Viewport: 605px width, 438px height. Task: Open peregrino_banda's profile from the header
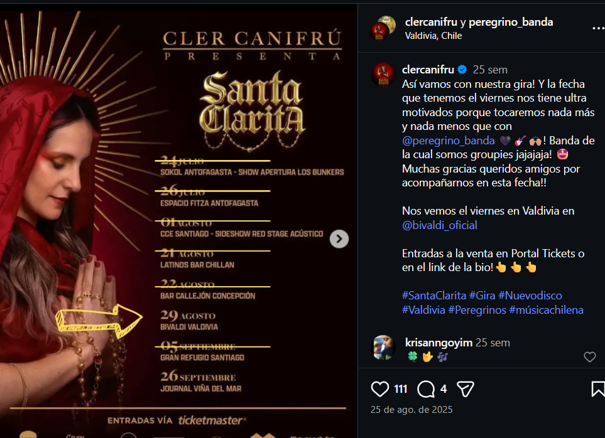(x=511, y=23)
